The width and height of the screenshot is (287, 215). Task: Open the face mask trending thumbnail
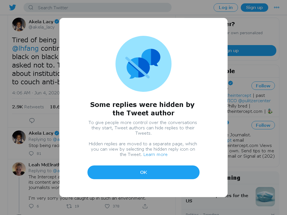click(x=265, y=197)
